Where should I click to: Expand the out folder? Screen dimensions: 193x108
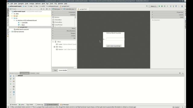click(x=12, y=16)
